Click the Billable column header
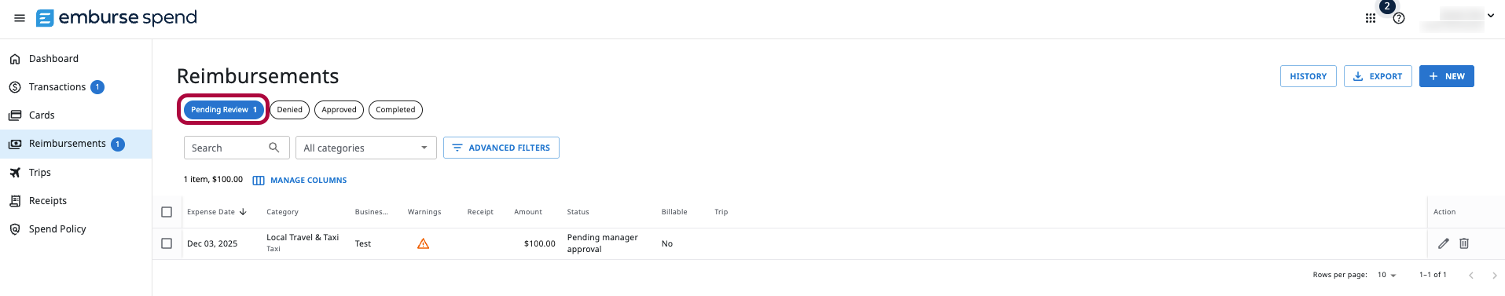 click(x=674, y=212)
